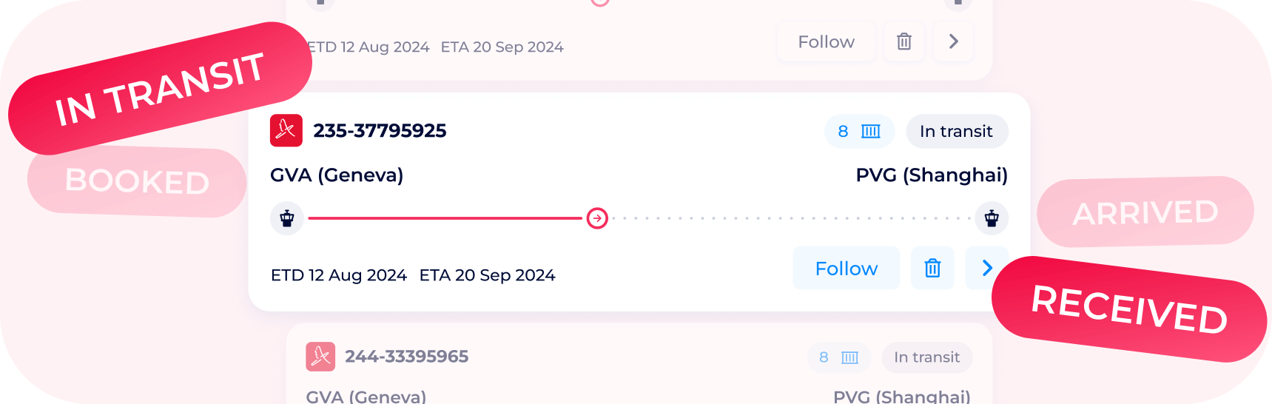Click the container count badge on 235-37795925
Viewport: 1272px width, 404px height.
tap(859, 132)
